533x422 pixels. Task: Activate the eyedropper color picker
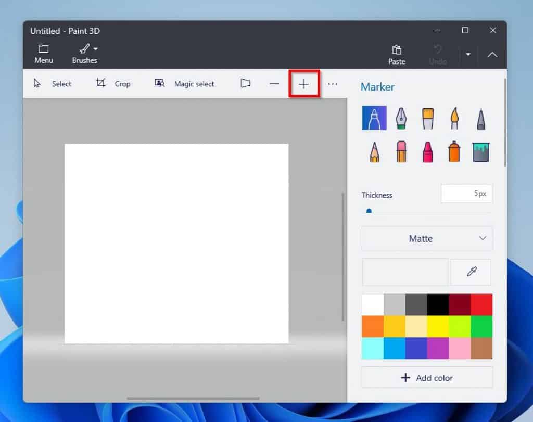coord(471,272)
